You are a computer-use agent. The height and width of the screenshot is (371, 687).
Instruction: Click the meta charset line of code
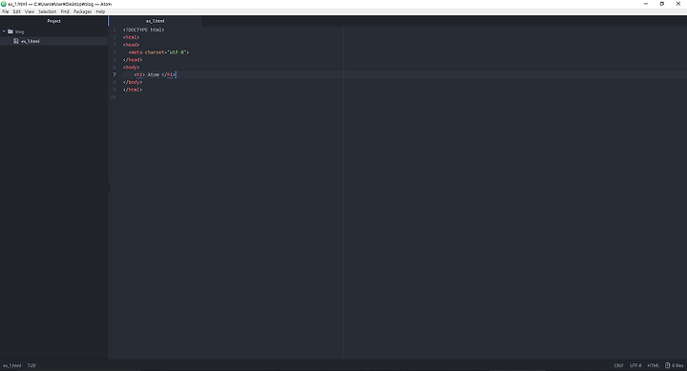pyautogui.click(x=159, y=52)
